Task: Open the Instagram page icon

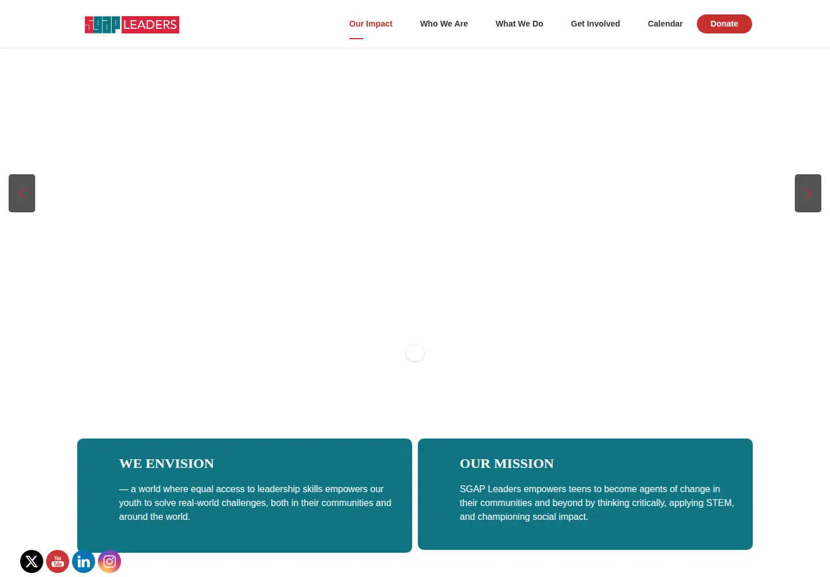Action: coord(110,561)
